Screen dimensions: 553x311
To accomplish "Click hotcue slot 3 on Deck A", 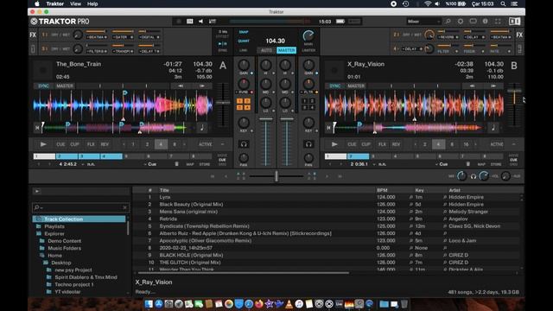I will [x=89, y=156].
